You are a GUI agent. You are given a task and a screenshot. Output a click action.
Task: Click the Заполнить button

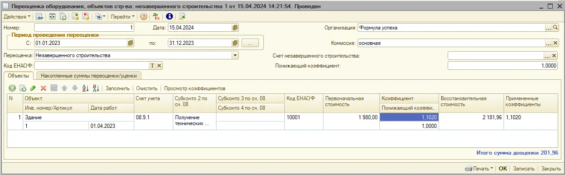(118, 88)
